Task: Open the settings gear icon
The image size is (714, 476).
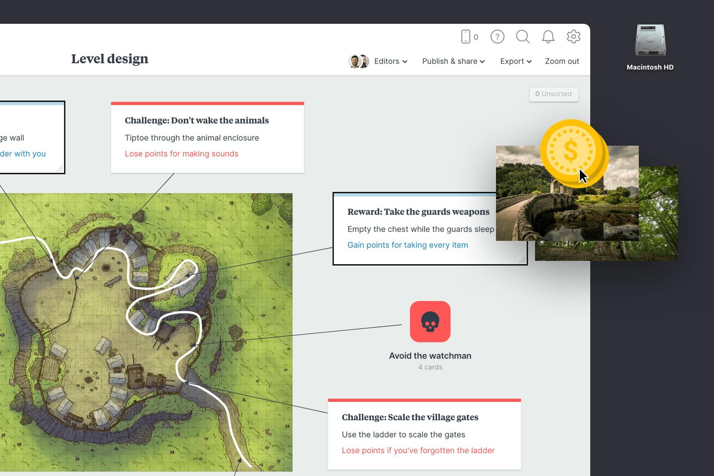Action: (574, 37)
